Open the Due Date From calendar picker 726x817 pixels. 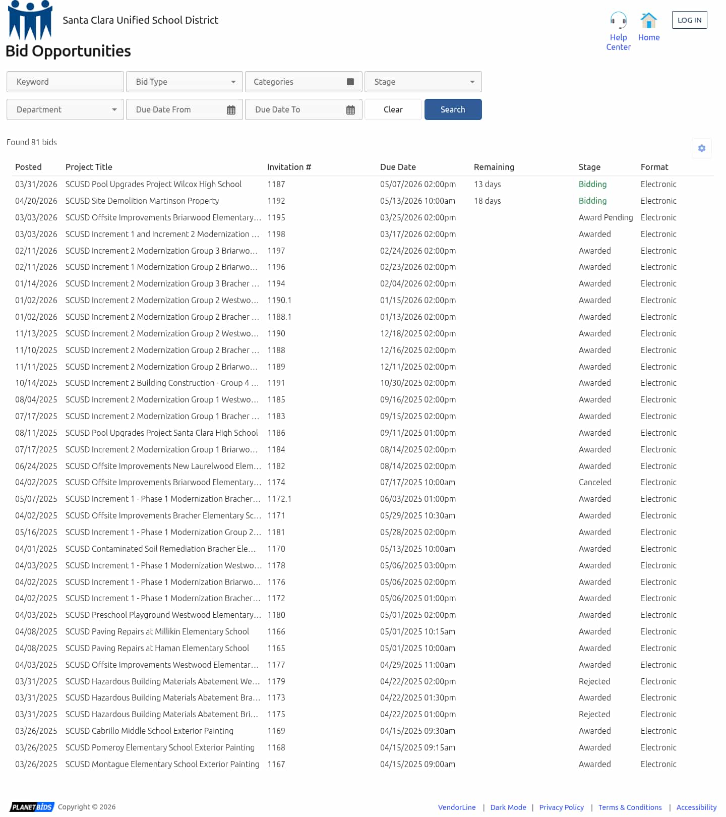pos(231,110)
